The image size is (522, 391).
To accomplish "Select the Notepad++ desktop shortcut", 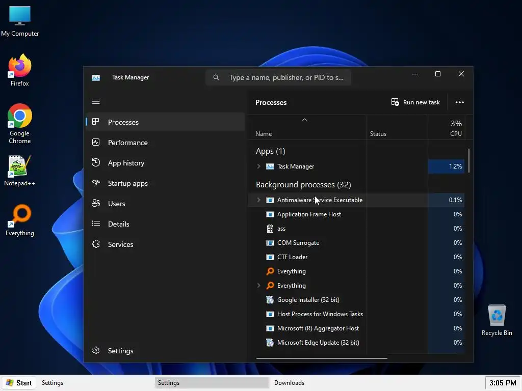I will 20,171.
